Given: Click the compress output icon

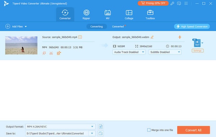Looking at the screenshot, I should tap(180, 37).
